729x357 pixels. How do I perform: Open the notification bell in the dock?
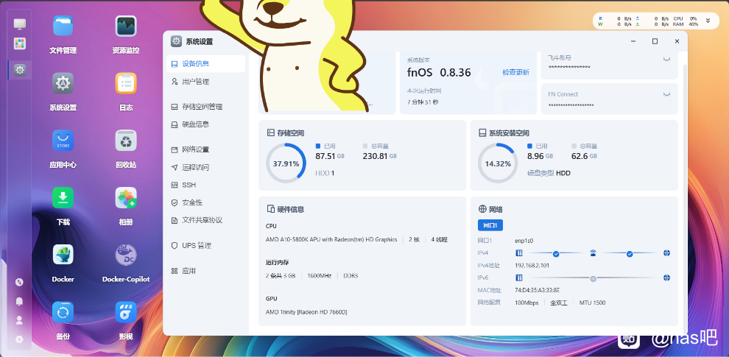pyautogui.click(x=19, y=301)
